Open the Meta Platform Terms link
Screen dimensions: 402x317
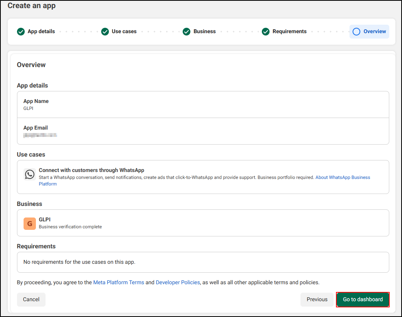(x=119, y=283)
